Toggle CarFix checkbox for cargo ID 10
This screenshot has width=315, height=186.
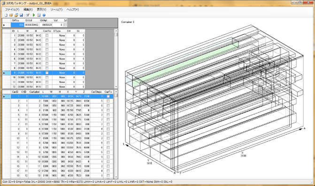coord(108,138)
